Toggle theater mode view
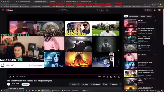The image size is (164, 92). coord(115,77)
